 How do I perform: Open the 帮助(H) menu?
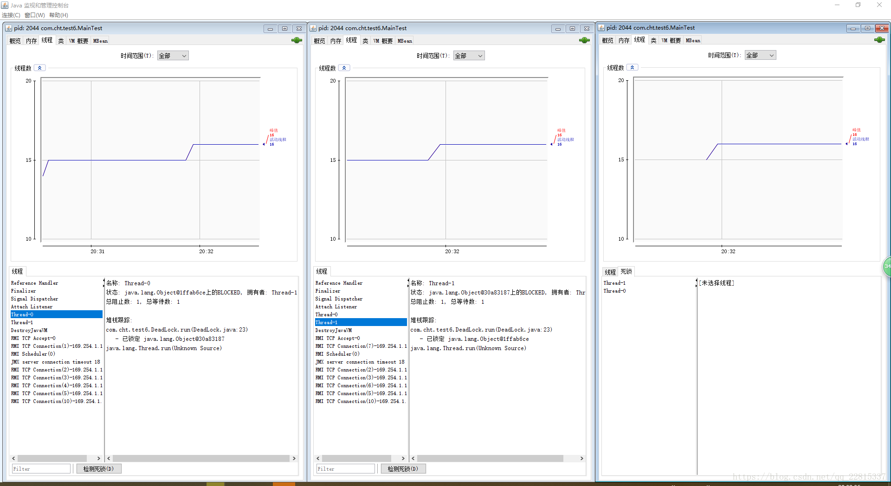(58, 15)
